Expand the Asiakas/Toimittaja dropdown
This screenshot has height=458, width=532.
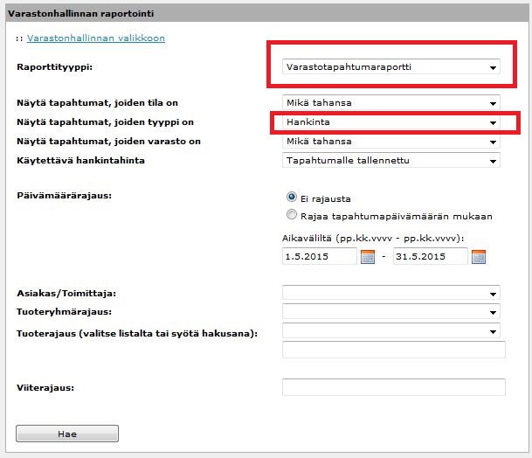392,294
